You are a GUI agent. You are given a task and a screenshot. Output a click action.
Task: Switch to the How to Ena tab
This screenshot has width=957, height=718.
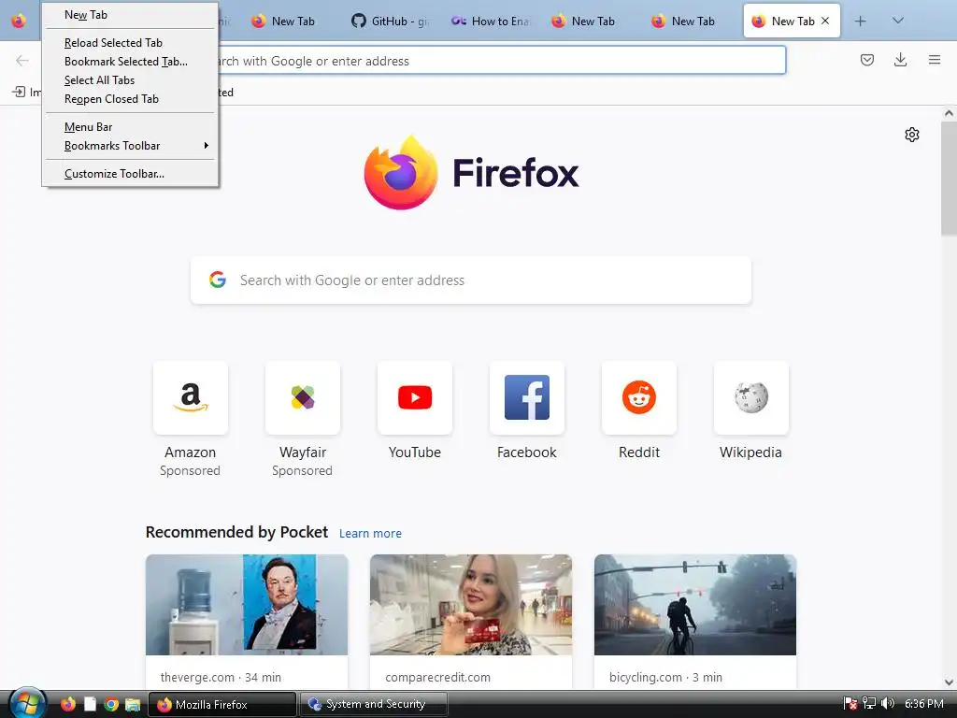point(491,22)
